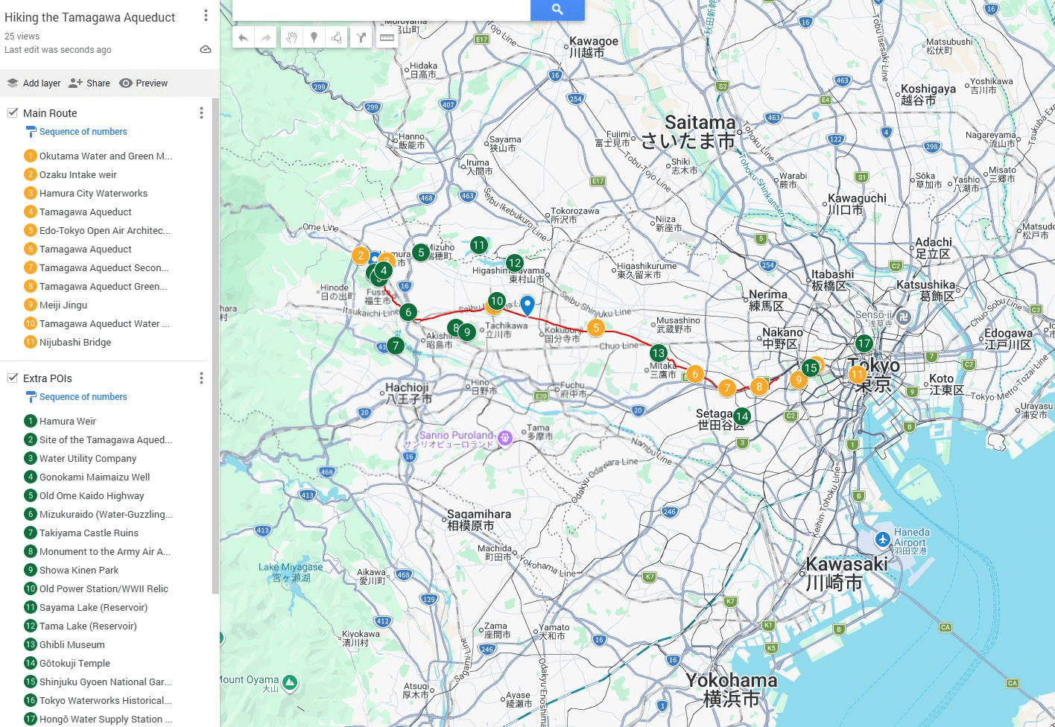
Task: Click orange marker 7 on the route
Action: 727,388
